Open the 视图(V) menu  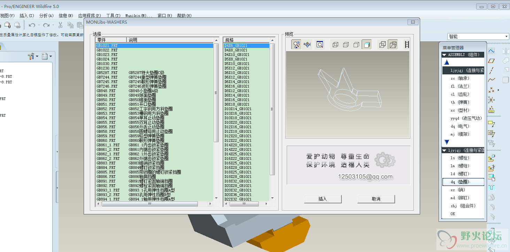(x=7, y=16)
